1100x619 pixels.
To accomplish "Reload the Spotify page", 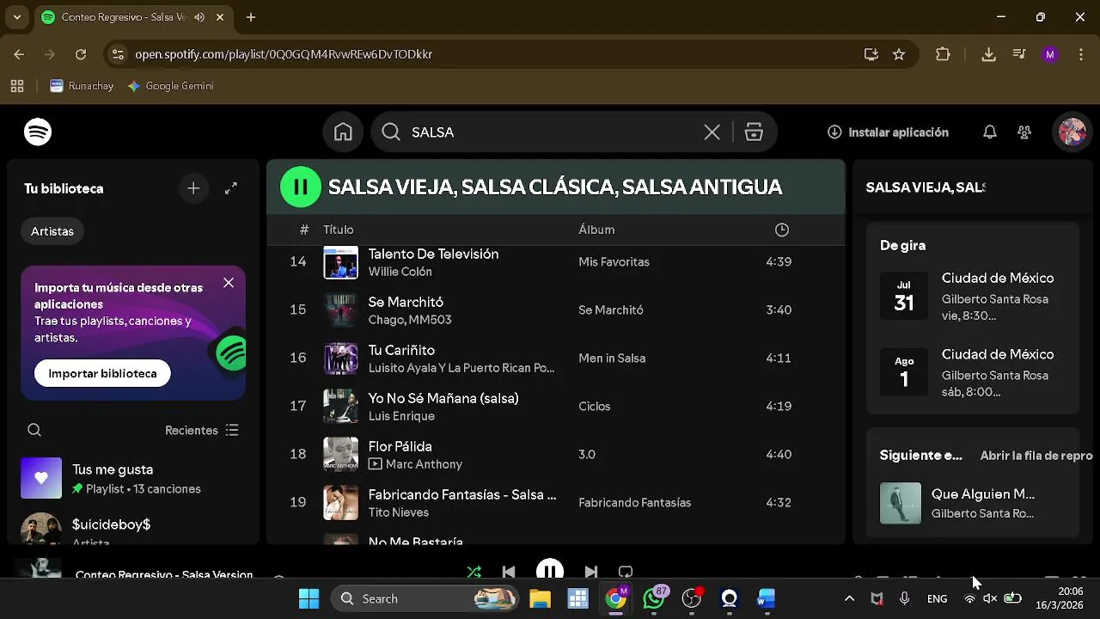I will [81, 54].
